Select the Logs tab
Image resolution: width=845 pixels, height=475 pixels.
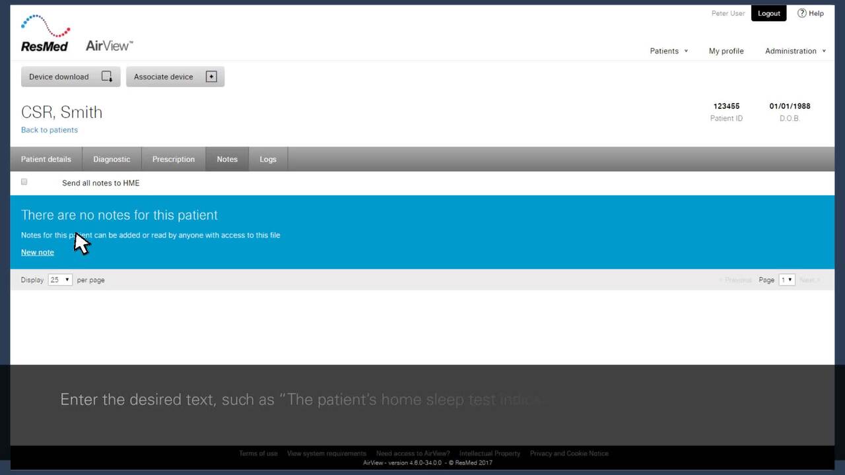point(268,159)
